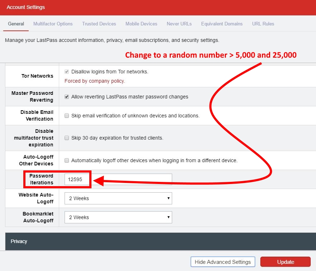Open the Never URLs tab
Viewport: 316px width, 271px height.
point(179,24)
